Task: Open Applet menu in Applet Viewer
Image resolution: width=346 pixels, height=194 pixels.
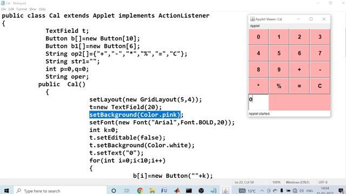Action: 255,26
